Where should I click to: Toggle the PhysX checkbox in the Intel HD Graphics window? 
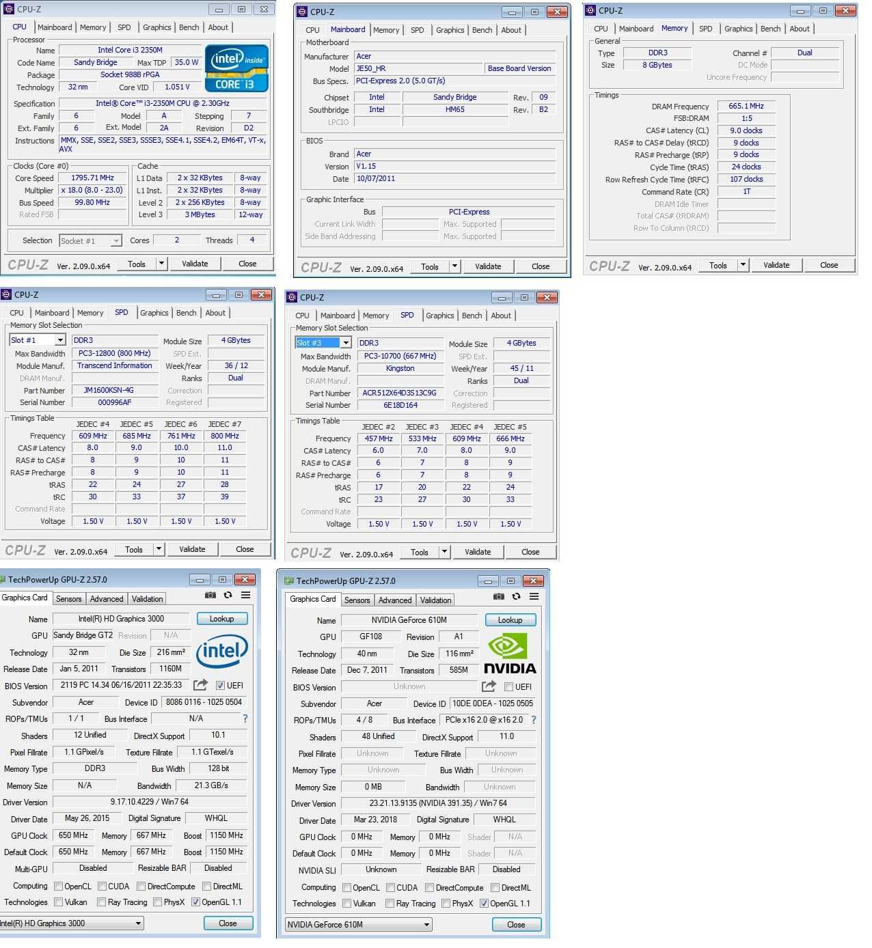158,902
